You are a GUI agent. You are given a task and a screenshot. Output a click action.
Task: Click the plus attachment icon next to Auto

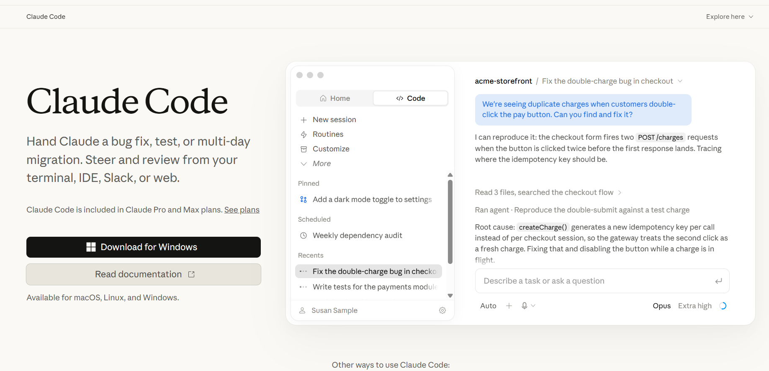[x=509, y=306]
